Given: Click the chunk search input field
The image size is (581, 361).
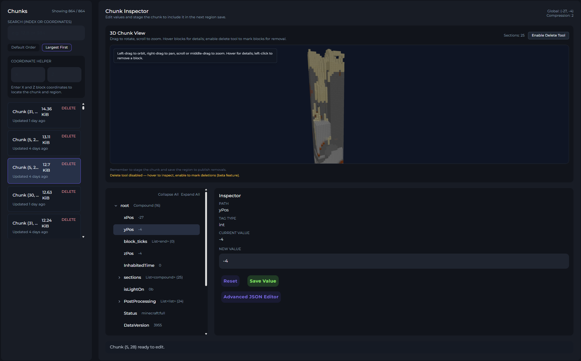Looking at the screenshot, I should click(x=46, y=33).
